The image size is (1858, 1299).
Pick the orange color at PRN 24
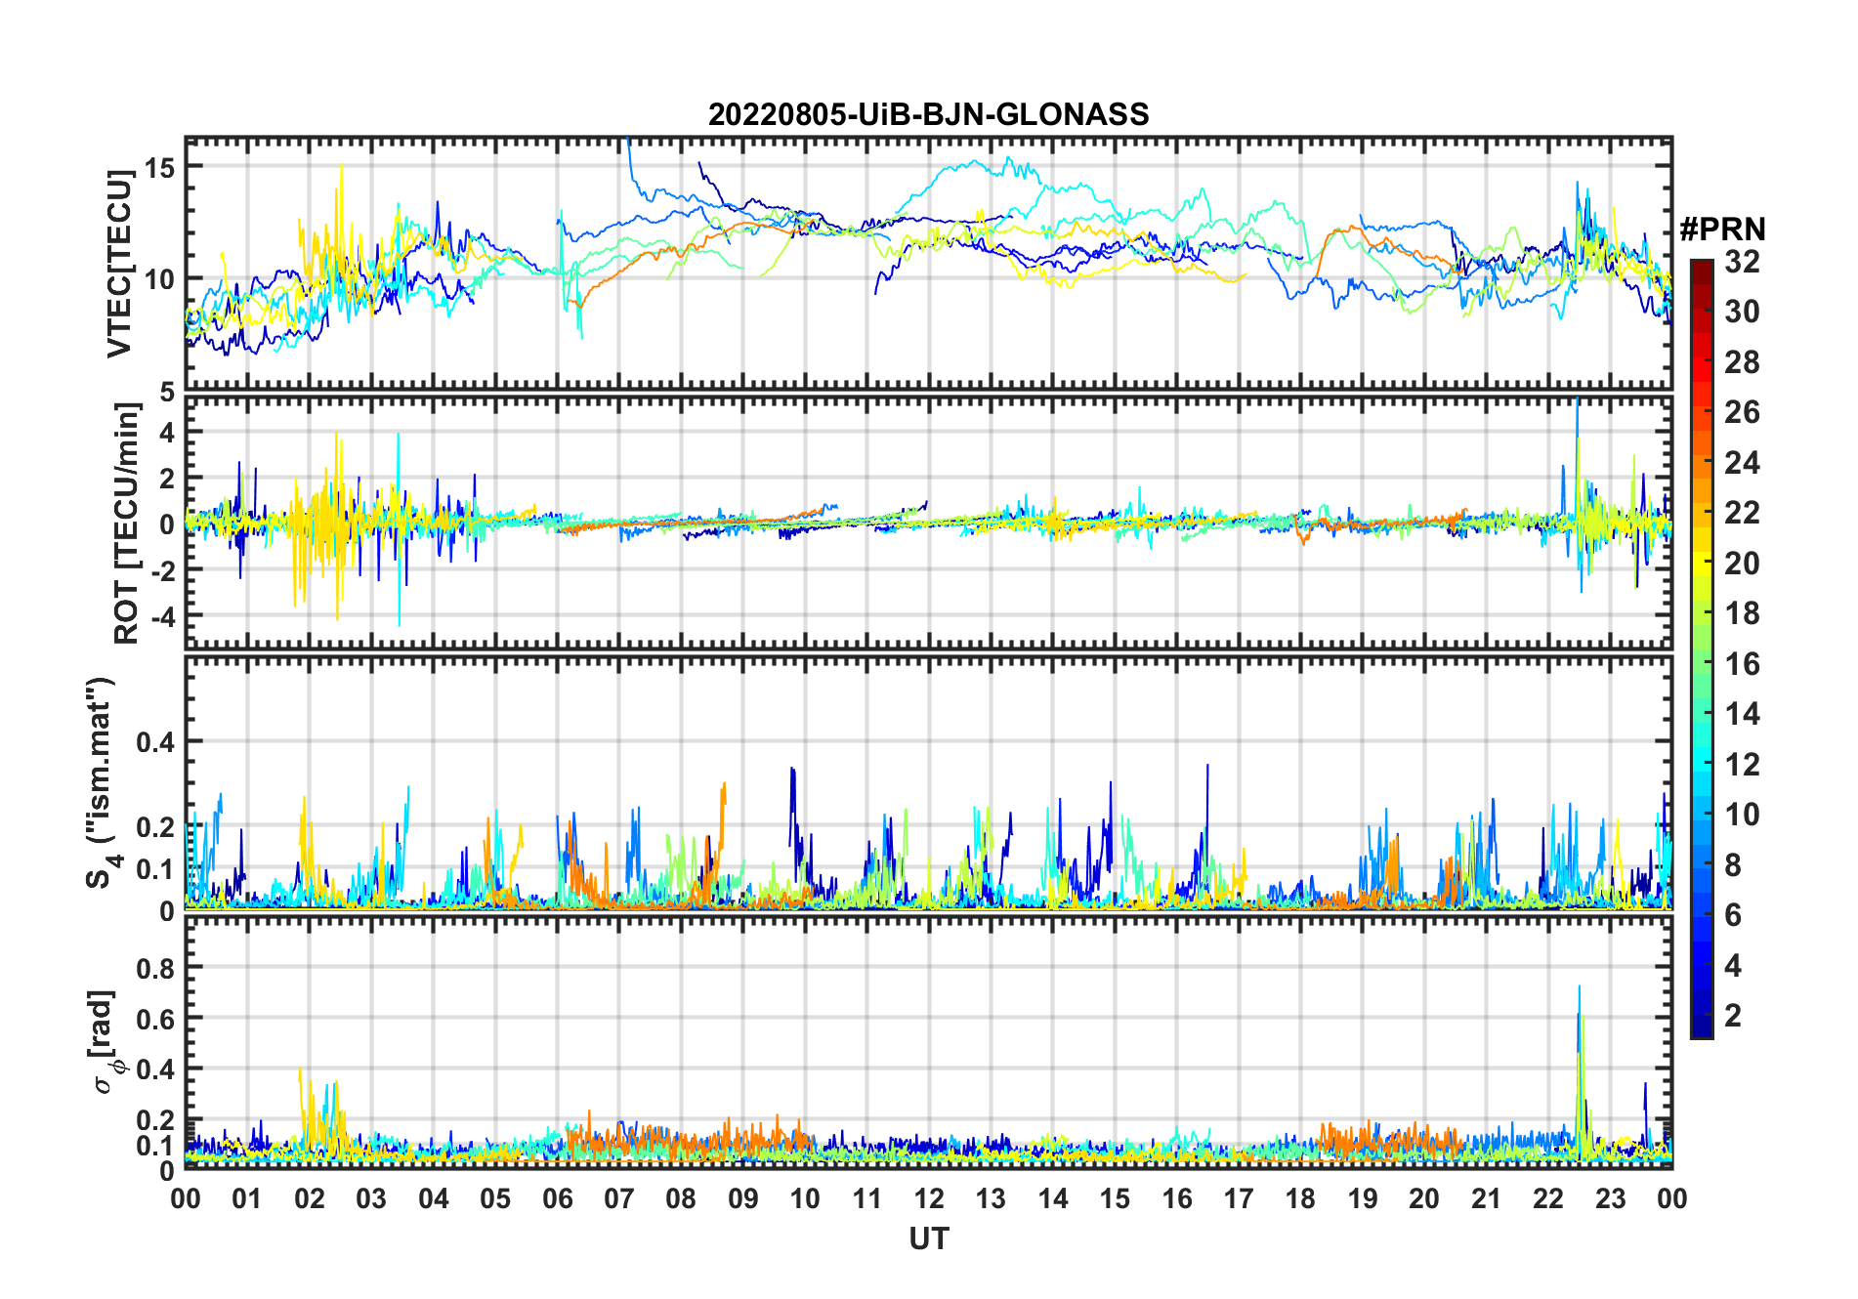[1701, 463]
